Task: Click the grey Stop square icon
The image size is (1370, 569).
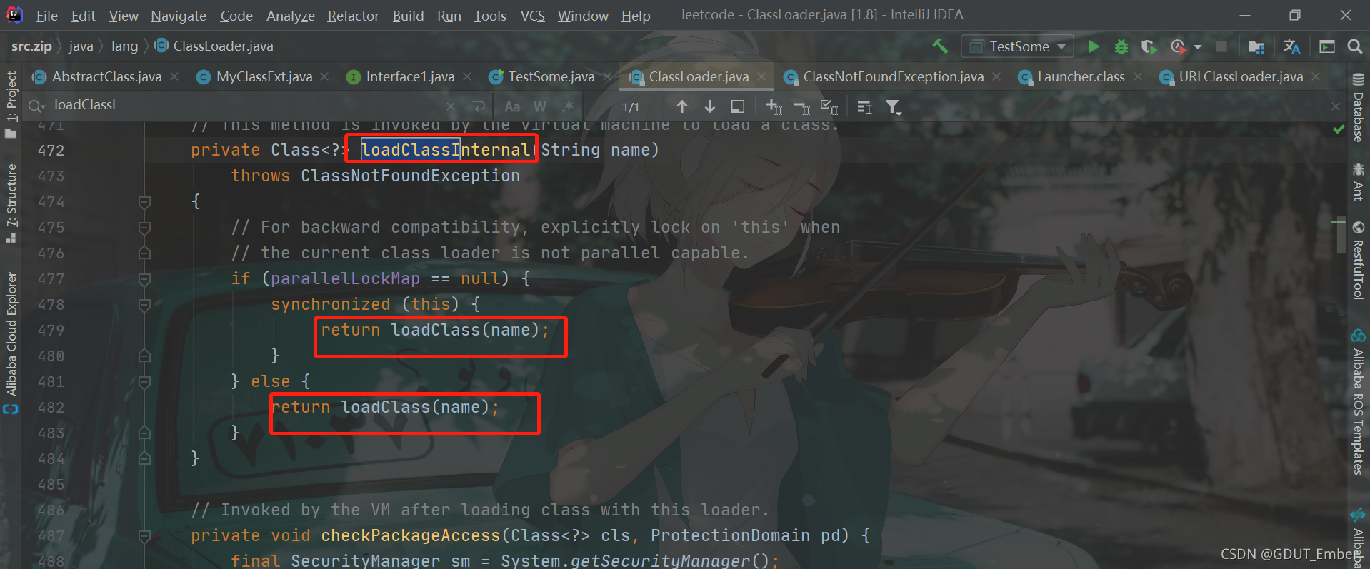Action: tap(1221, 46)
